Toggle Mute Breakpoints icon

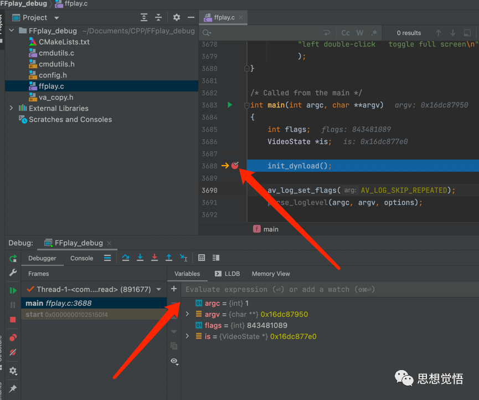click(x=13, y=352)
